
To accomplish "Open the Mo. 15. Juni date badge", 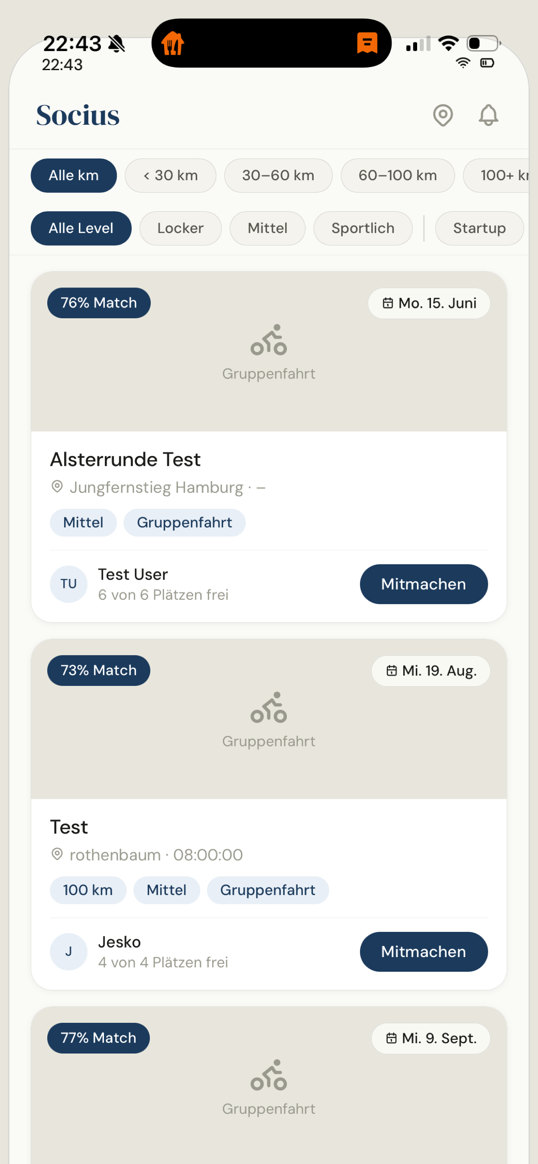I will pos(429,303).
